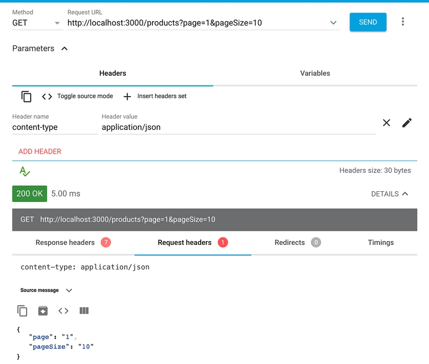Viewport: 429px width, 364px height.
Task: Open the three-dot request options menu
Action: tap(403, 21)
